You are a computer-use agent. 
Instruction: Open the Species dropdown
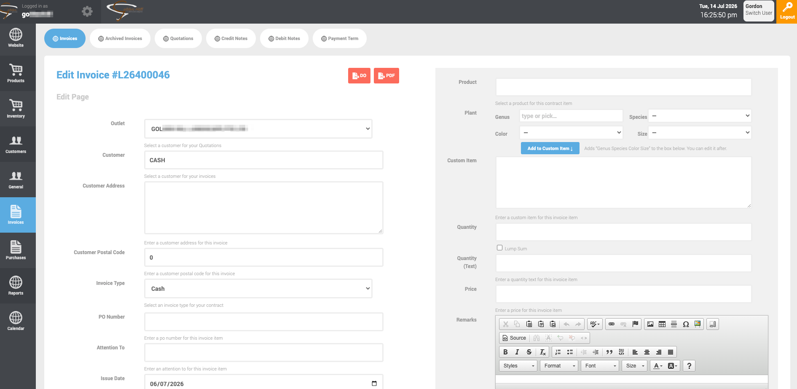tap(700, 115)
